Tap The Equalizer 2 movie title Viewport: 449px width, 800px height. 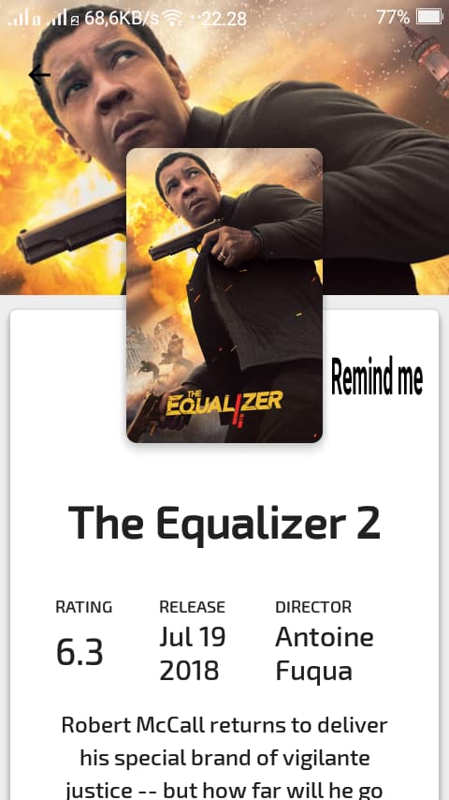[x=224, y=523]
